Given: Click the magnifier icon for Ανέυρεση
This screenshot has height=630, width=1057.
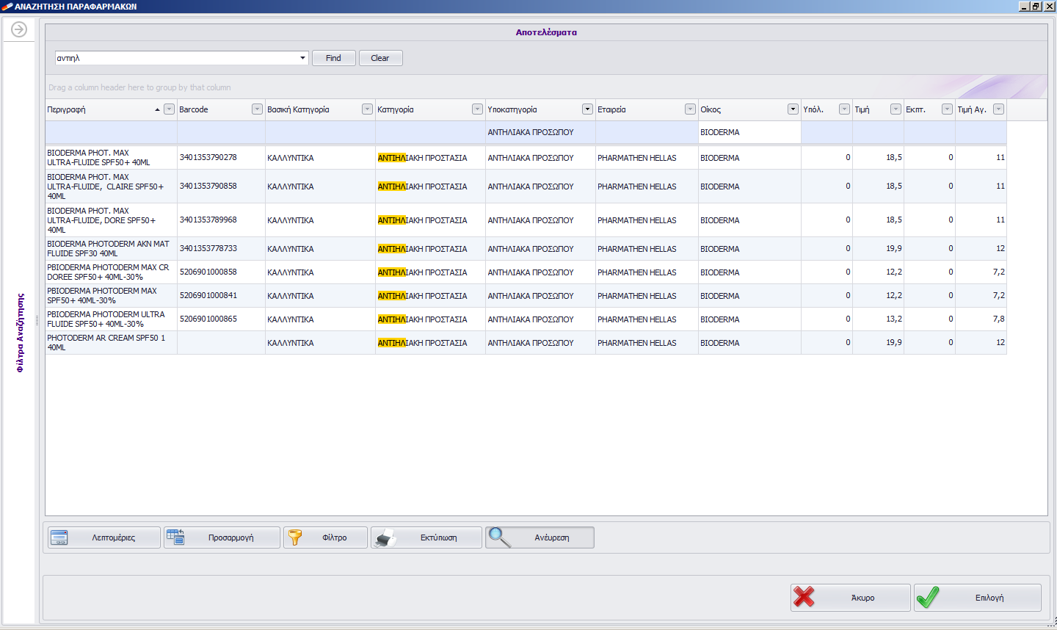Looking at the screenshot, I should tap(500, 537).
